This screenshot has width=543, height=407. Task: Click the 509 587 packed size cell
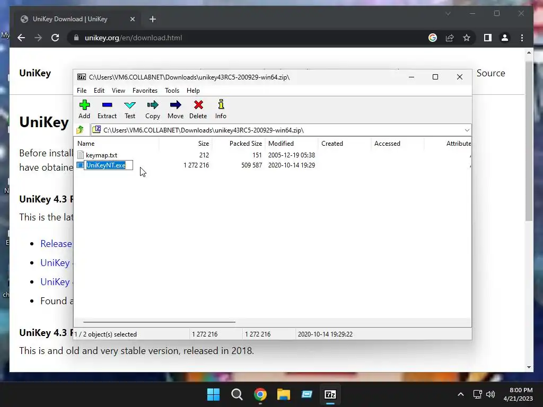(x=252, y=165)
